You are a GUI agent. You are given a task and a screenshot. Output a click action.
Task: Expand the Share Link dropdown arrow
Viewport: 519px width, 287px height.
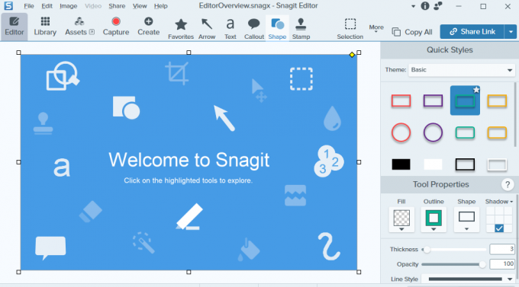(511, 32)
